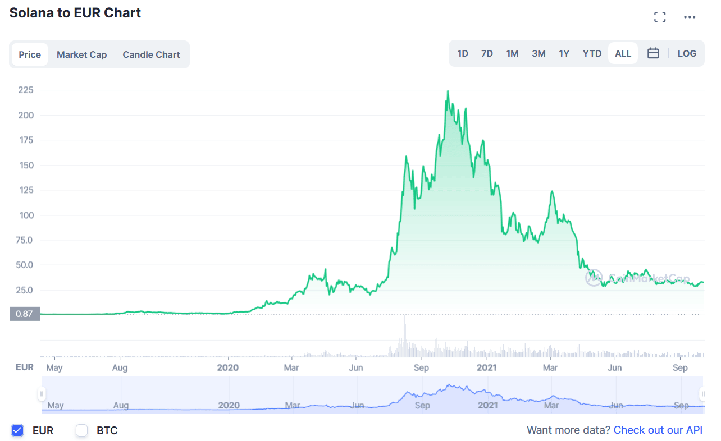Select the 1Y time range

tap(564, 53)
